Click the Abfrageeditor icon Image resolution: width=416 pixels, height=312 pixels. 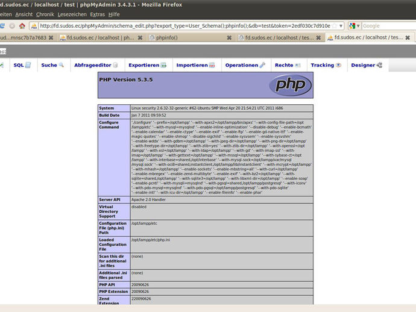click(x=115, y=65)
